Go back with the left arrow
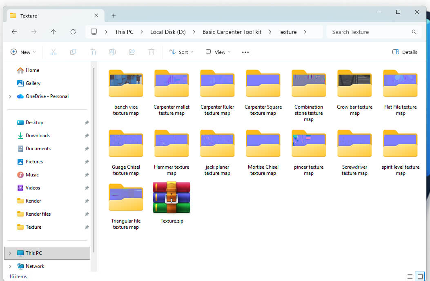 point(14,32)
